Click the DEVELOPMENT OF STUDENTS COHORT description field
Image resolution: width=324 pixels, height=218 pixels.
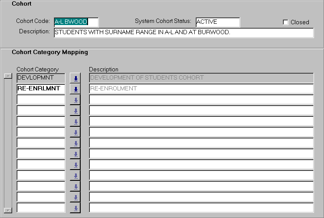click(201, 78)
